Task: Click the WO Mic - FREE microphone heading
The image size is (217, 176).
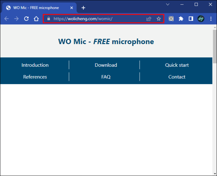Action: [106, 42]
